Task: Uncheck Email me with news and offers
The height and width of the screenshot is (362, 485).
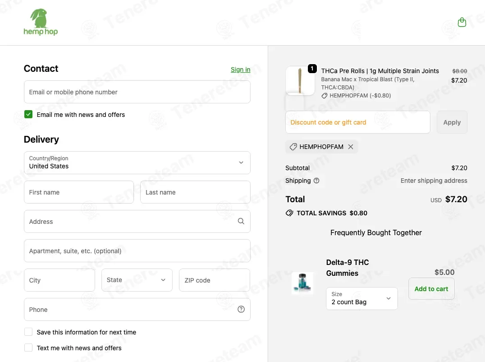Action: point(28,114)
